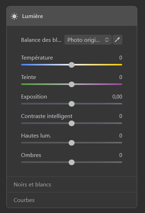Expand the Noirs et blancs section
Image resolution: width=145 pixels, height=213 pixels.
coord(72,185)
